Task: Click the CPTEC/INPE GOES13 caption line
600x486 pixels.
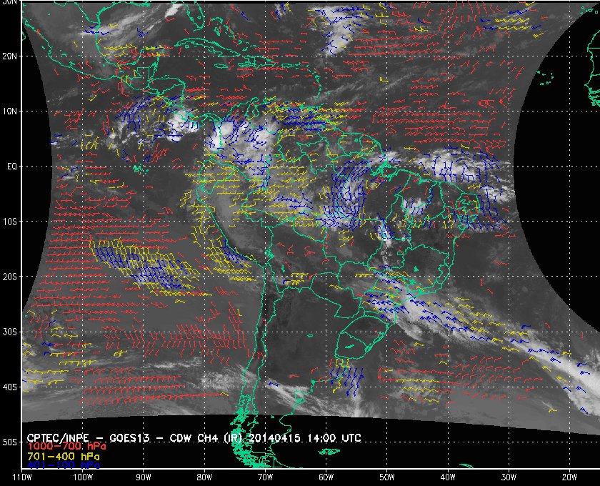Action: pos(194,438)
